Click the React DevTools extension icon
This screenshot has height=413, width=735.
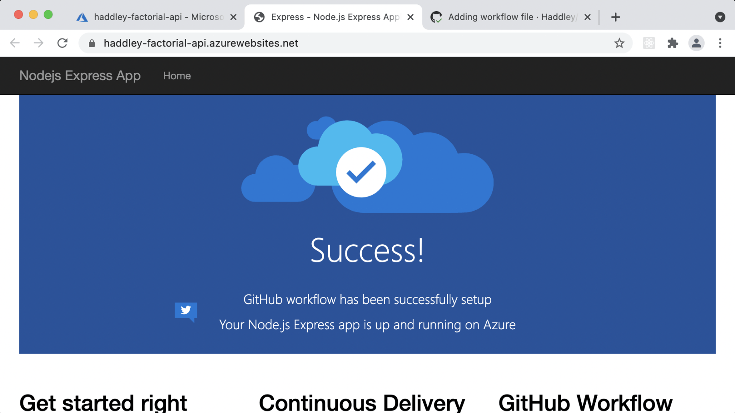click(x=649, y=43)
